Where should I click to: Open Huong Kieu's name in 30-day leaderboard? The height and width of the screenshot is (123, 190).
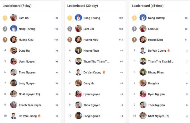[x=91, y=40]
